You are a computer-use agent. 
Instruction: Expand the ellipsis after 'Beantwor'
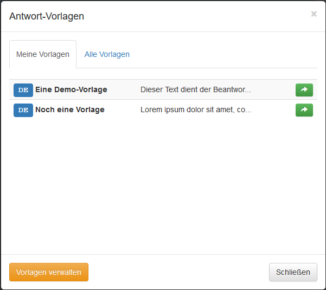point(248,90)
